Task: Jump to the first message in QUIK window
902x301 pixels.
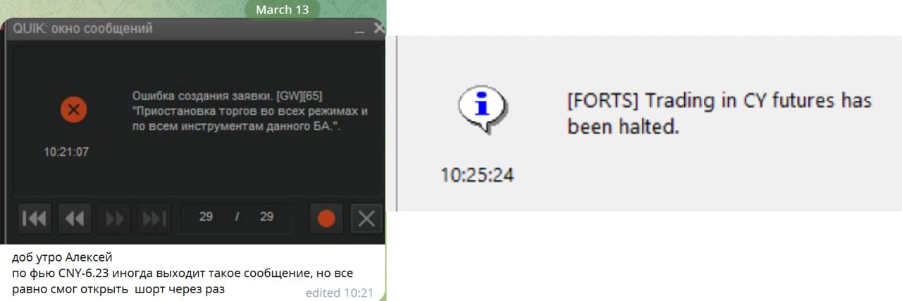Action: tap(34, 218)
